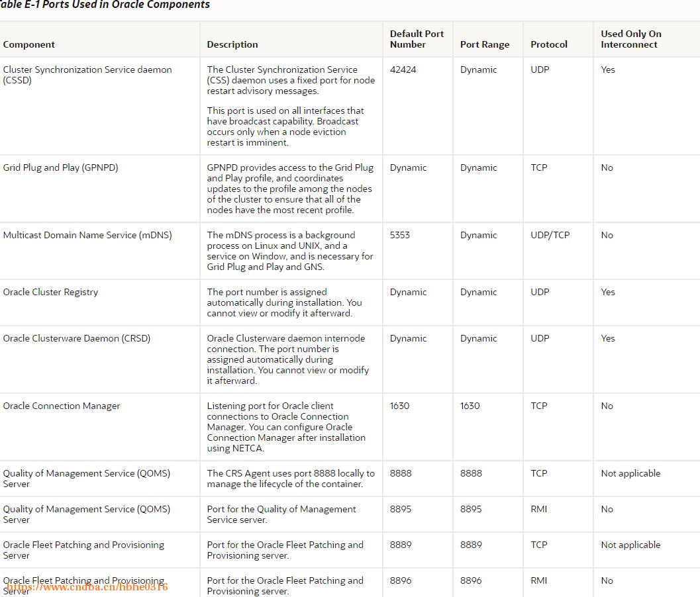Click default port number 8888

coord(401,473)
